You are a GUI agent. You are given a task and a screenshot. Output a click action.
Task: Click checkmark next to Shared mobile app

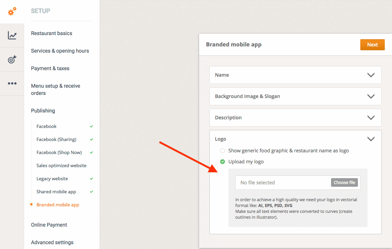[91, 192]
